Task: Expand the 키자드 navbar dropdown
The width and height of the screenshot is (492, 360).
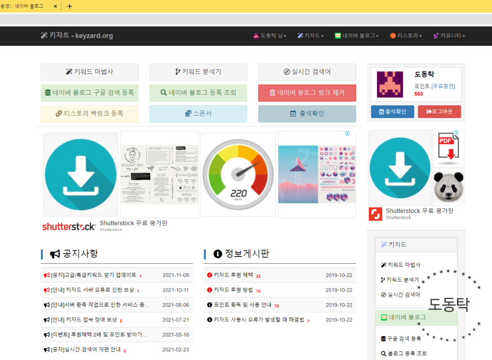Action: [310, 36]
